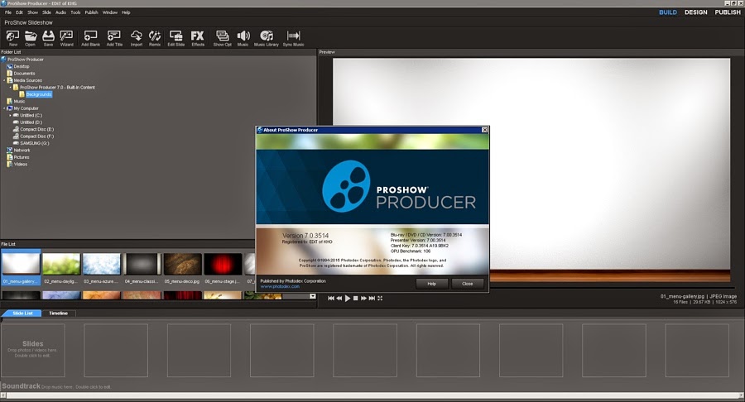Select the Timeline tab

(59, 313)
